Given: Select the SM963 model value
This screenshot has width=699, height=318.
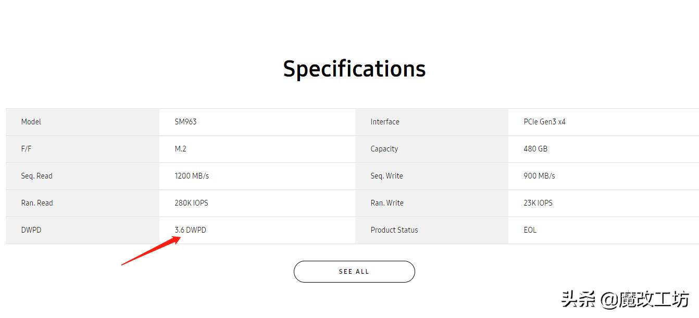Looking at the screenshot, I should (x=185, y=122).
